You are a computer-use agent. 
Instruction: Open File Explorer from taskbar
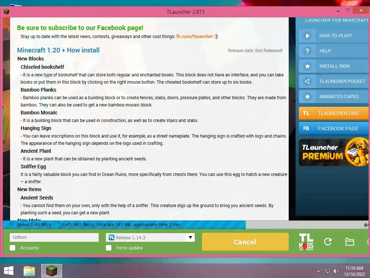point(29,271)
